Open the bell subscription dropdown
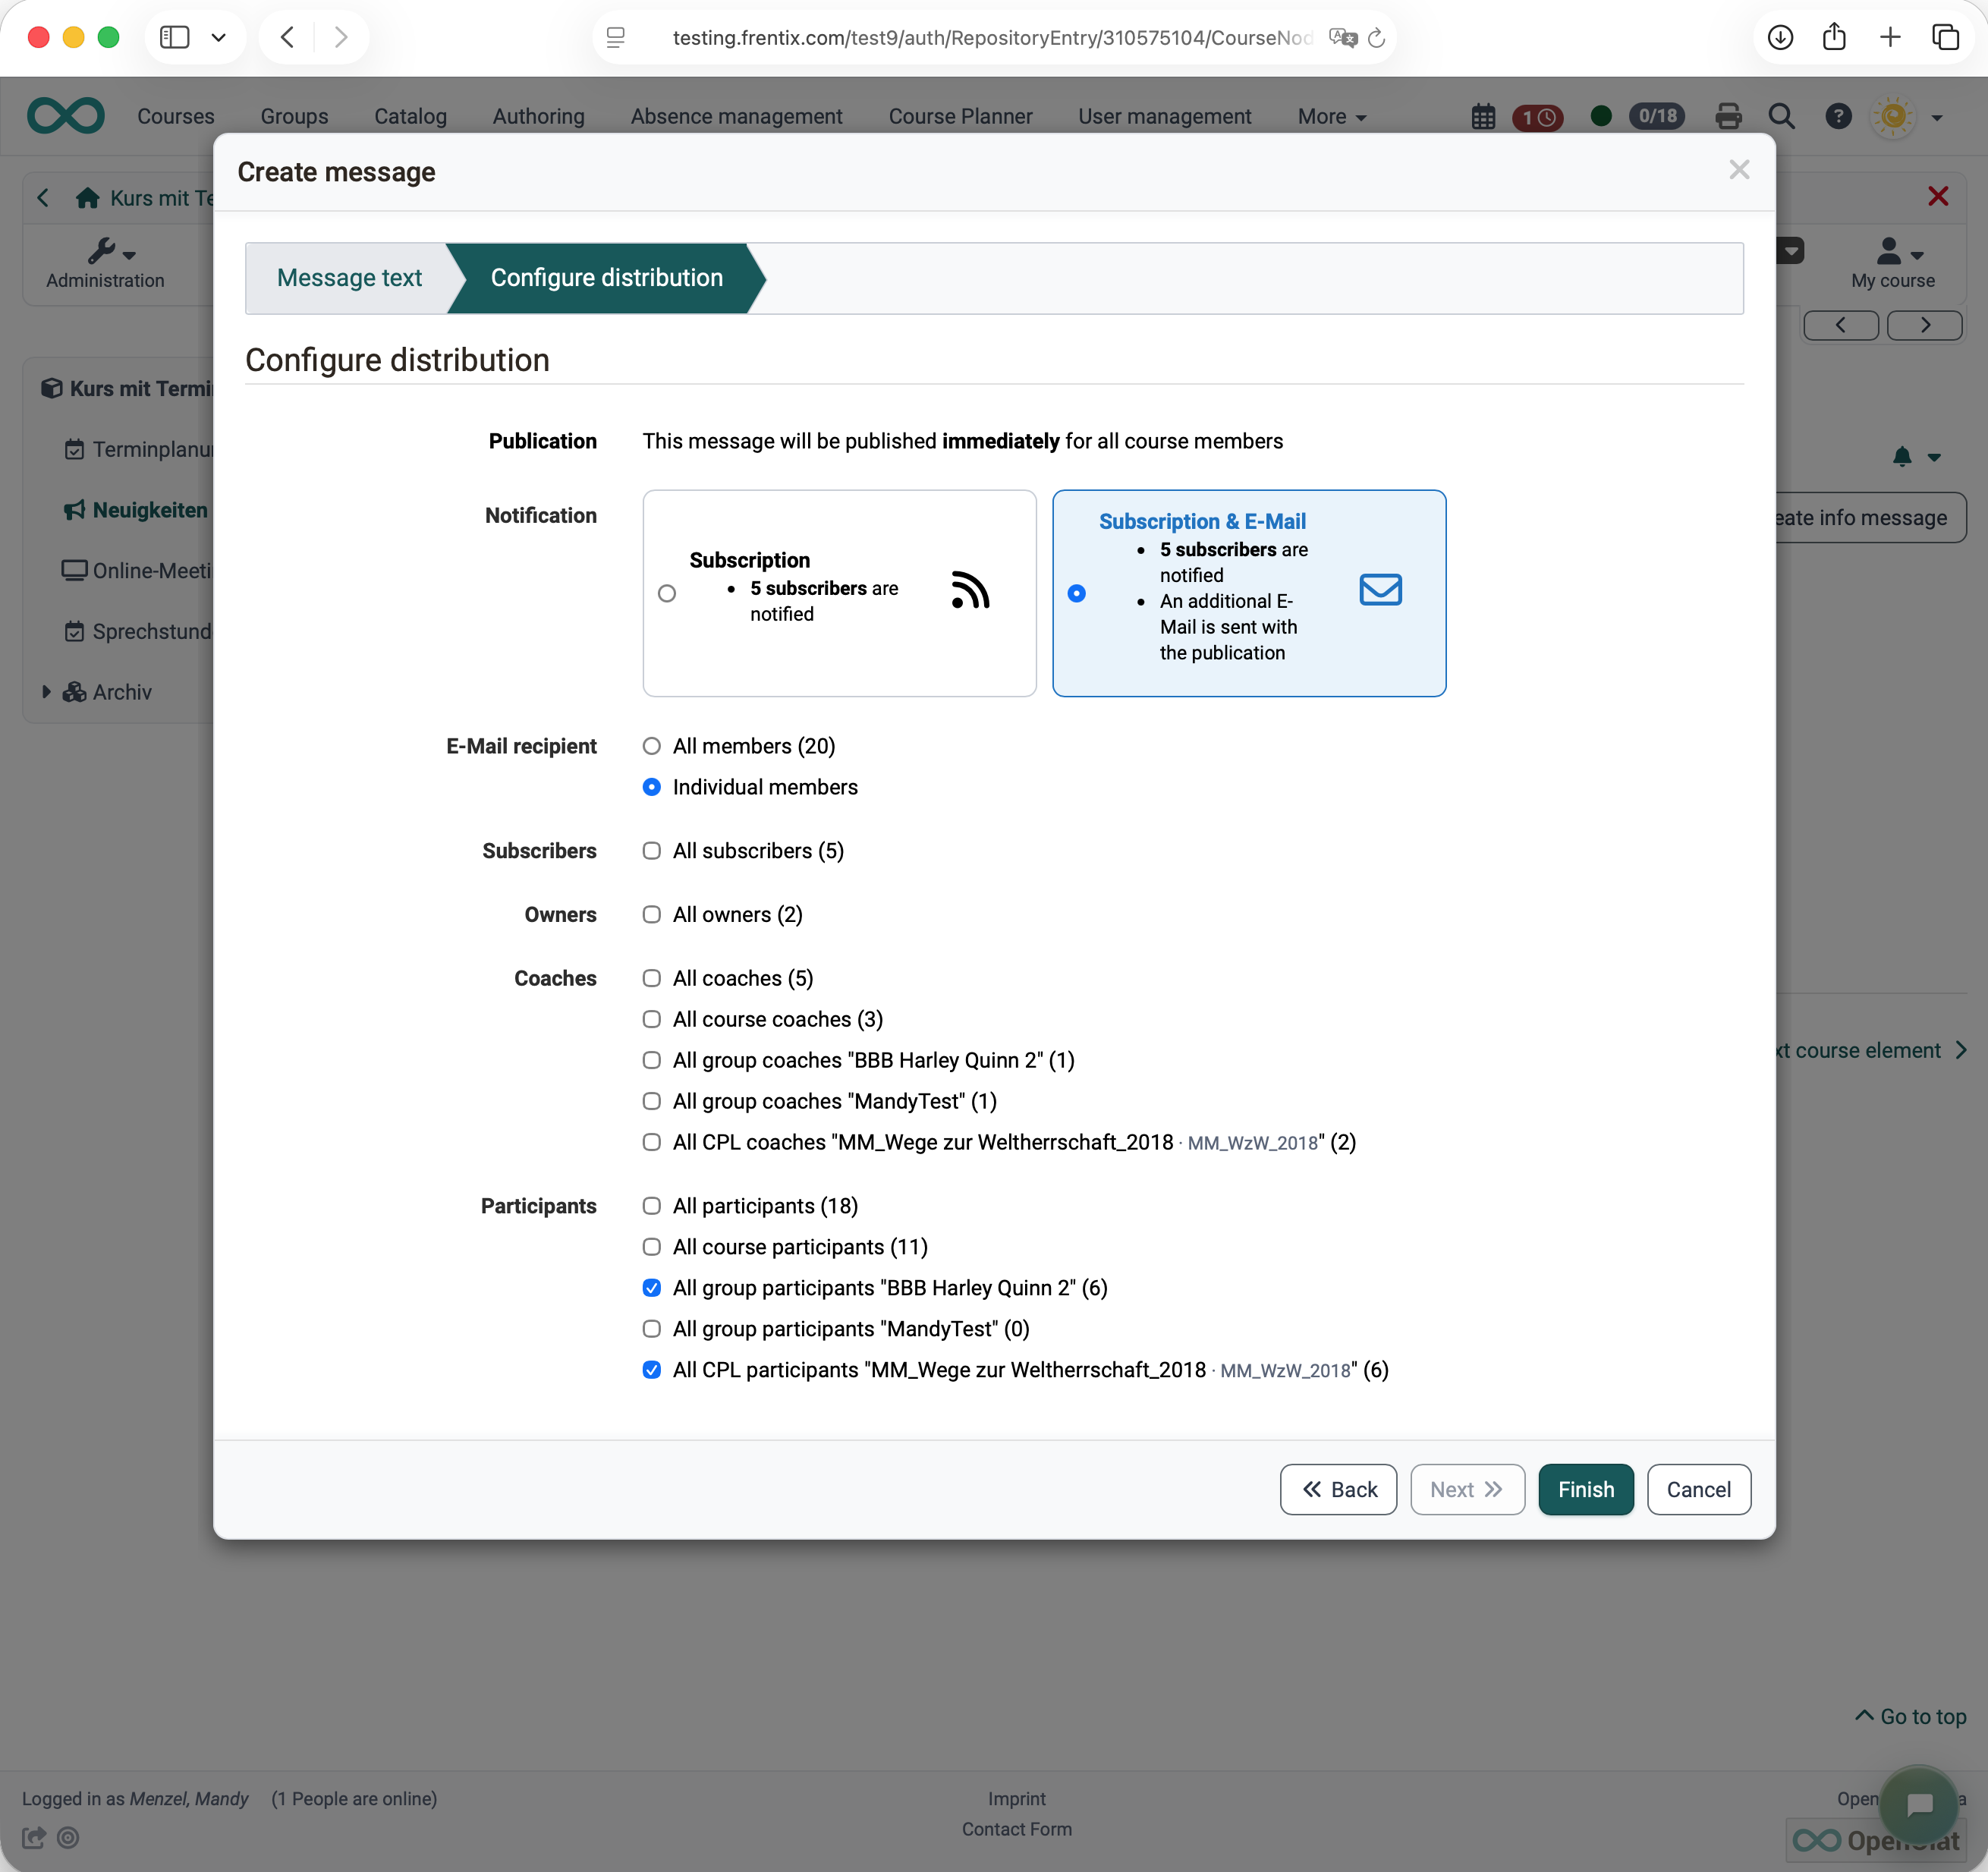 (1915, 457)
